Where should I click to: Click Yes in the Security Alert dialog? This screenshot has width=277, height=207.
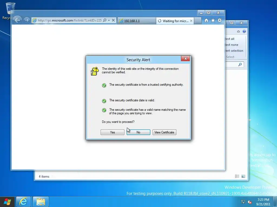[112, 132]
